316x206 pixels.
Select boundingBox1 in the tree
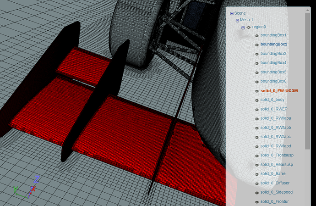pyautogui.click(x=273, y=35)
